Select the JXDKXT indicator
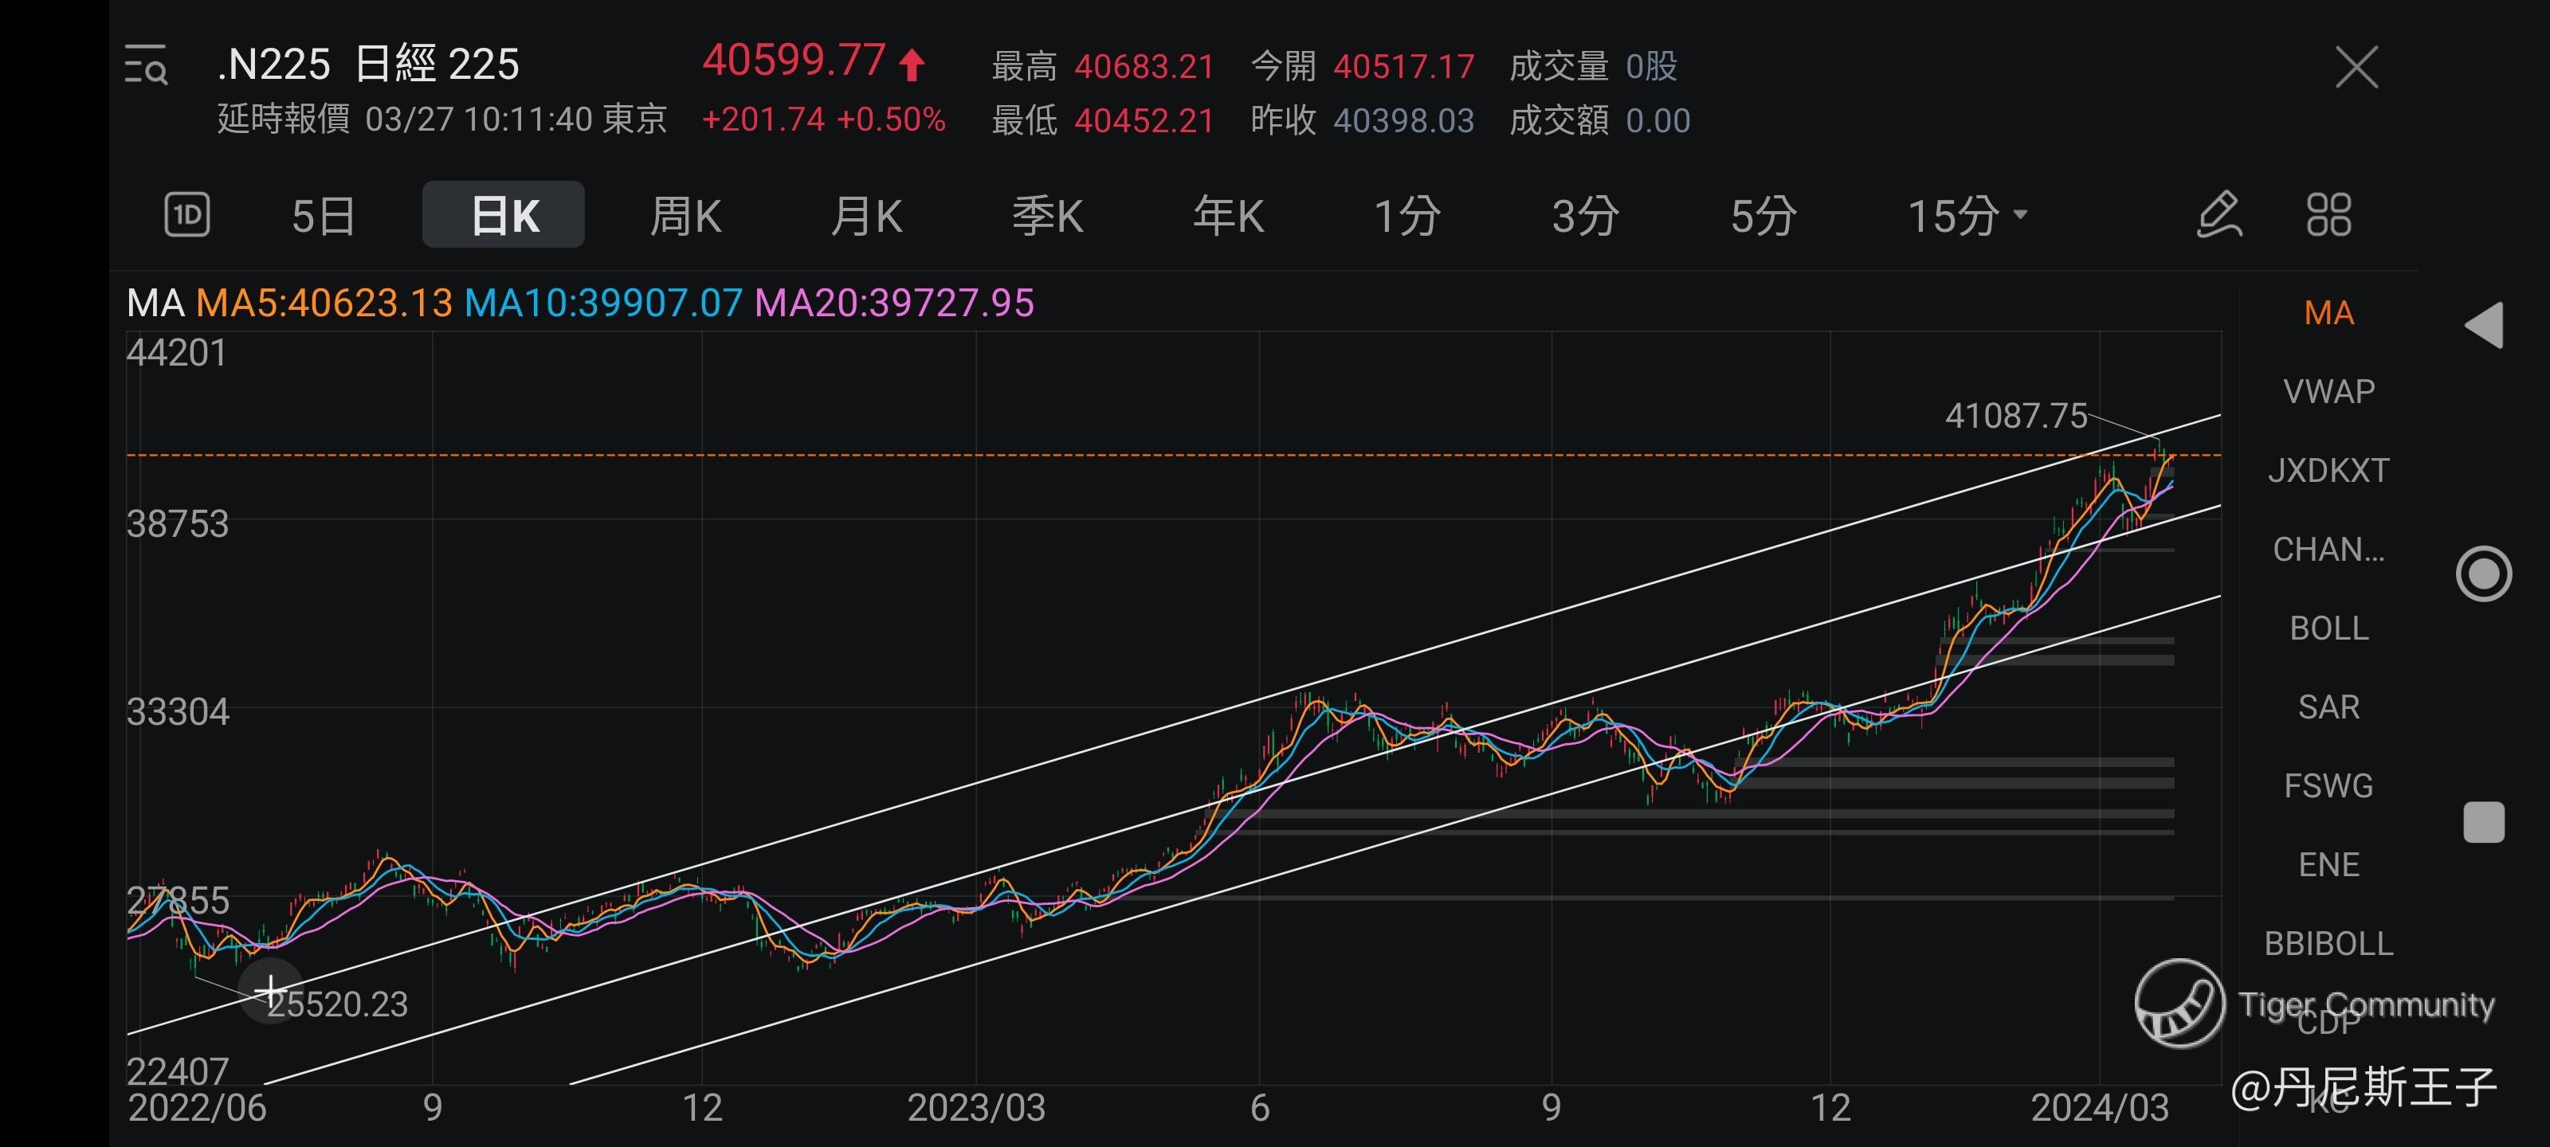The image size is (2550, 1147). click(2328, 470)
